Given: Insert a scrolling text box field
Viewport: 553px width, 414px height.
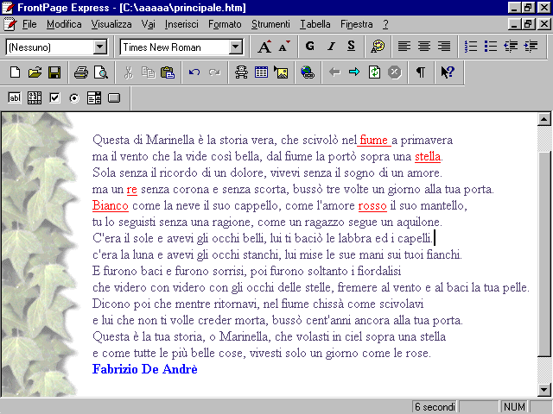Looking at the screenshot, I should point(35,97).
